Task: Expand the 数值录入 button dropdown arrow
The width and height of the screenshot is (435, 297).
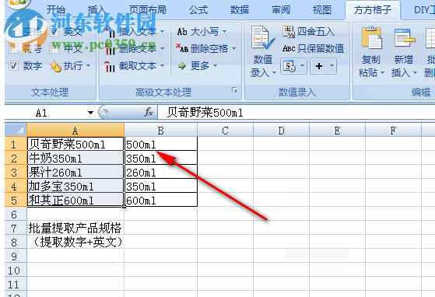Action: [274, 73]
